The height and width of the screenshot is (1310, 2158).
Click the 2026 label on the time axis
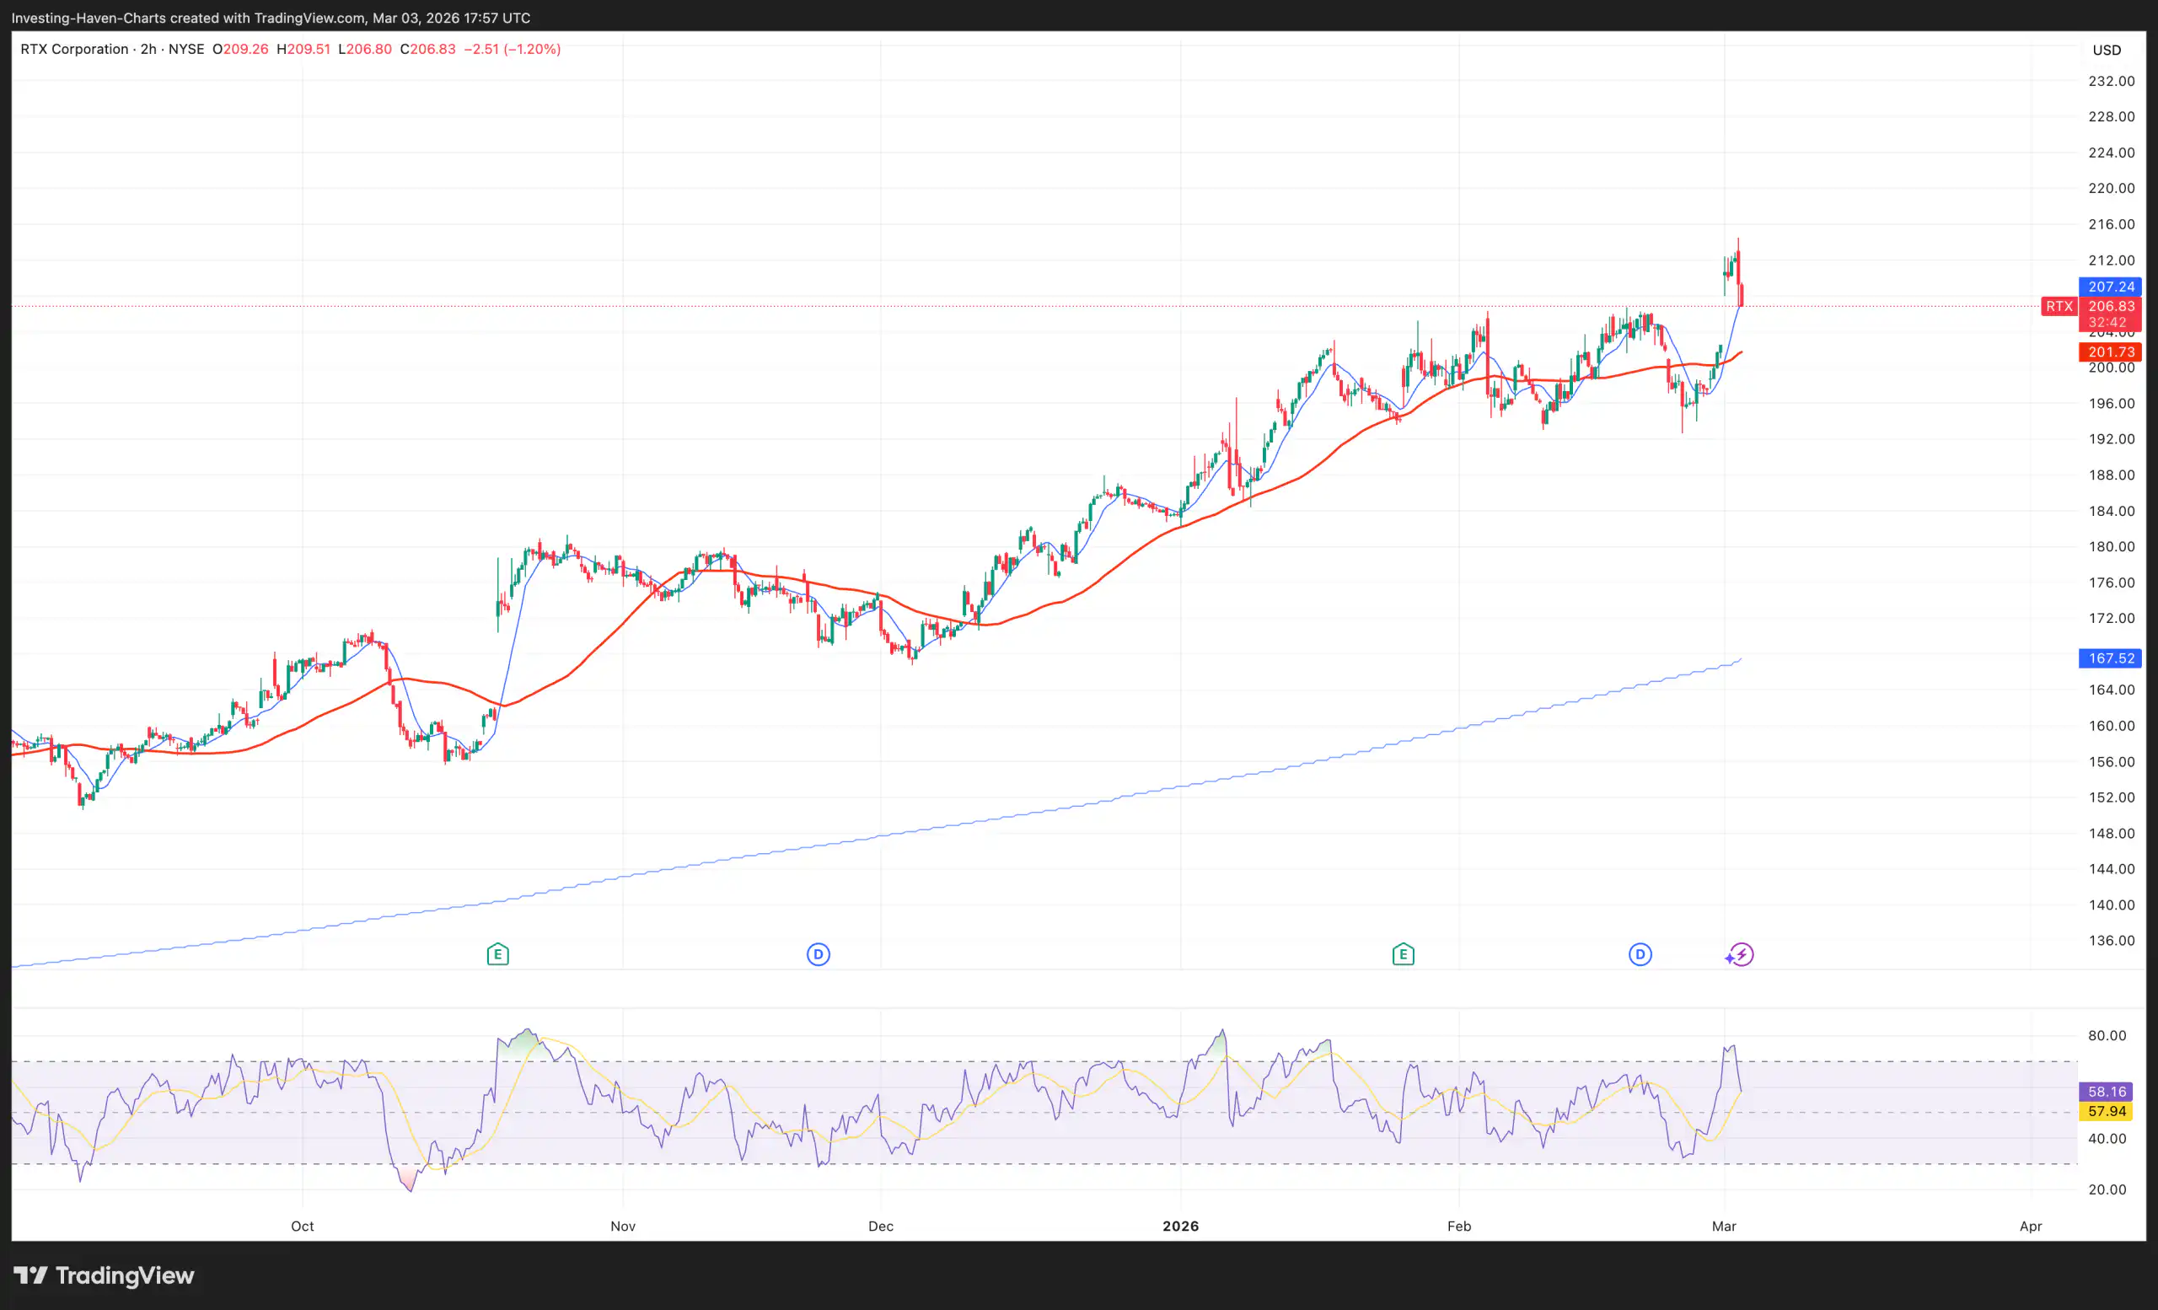(1182, 1226)
